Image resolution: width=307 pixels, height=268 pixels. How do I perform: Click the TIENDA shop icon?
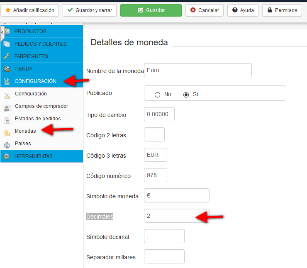pos(7,69)
